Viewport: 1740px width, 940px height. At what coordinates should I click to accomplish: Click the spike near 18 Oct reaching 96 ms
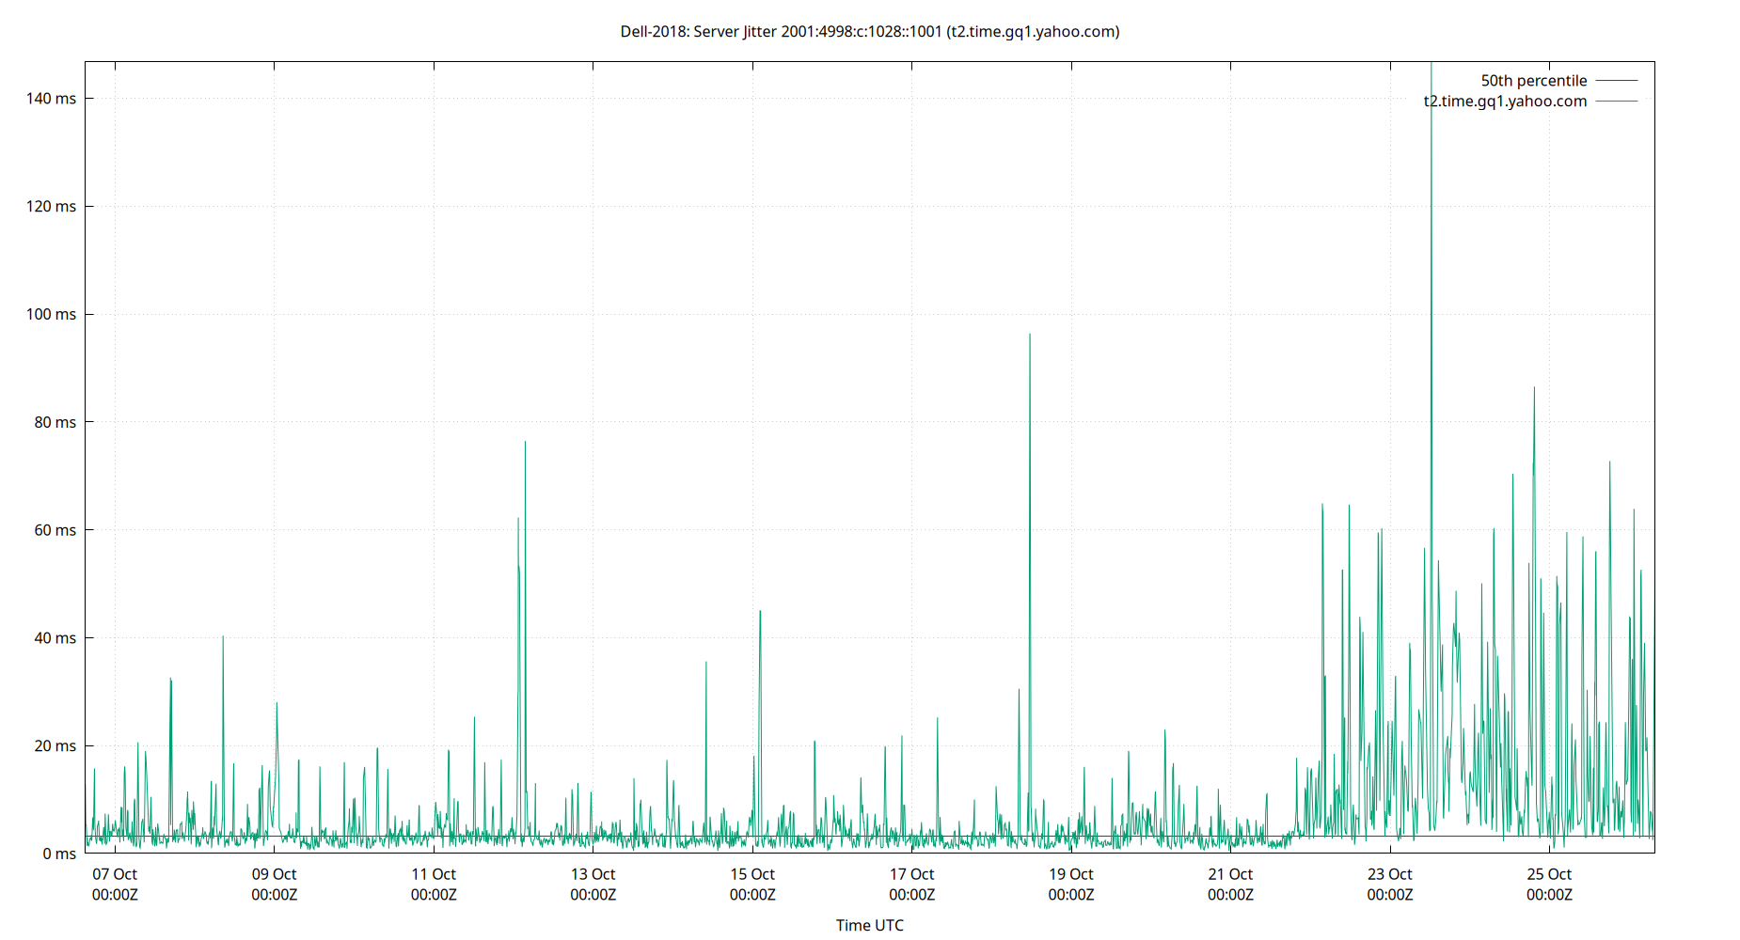pyautogui.click(x=1029, y=338)
